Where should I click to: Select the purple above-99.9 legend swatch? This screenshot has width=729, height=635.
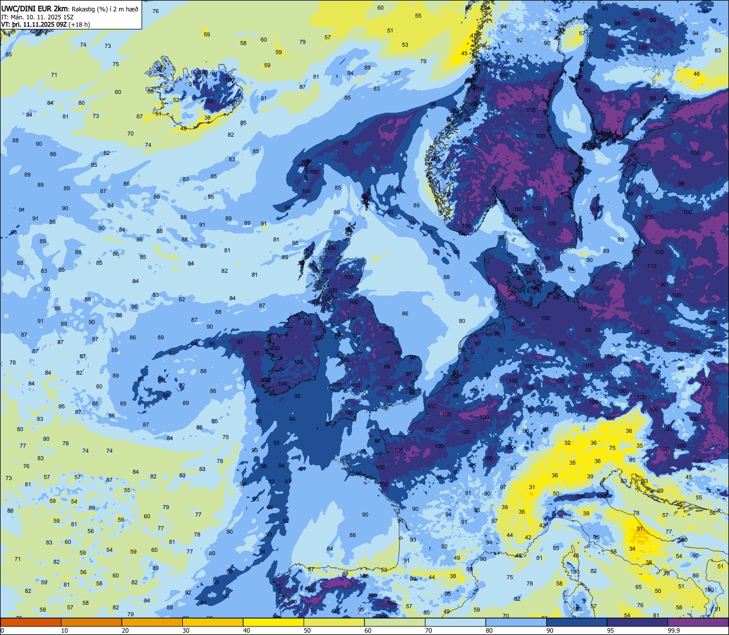click(698, 622)
